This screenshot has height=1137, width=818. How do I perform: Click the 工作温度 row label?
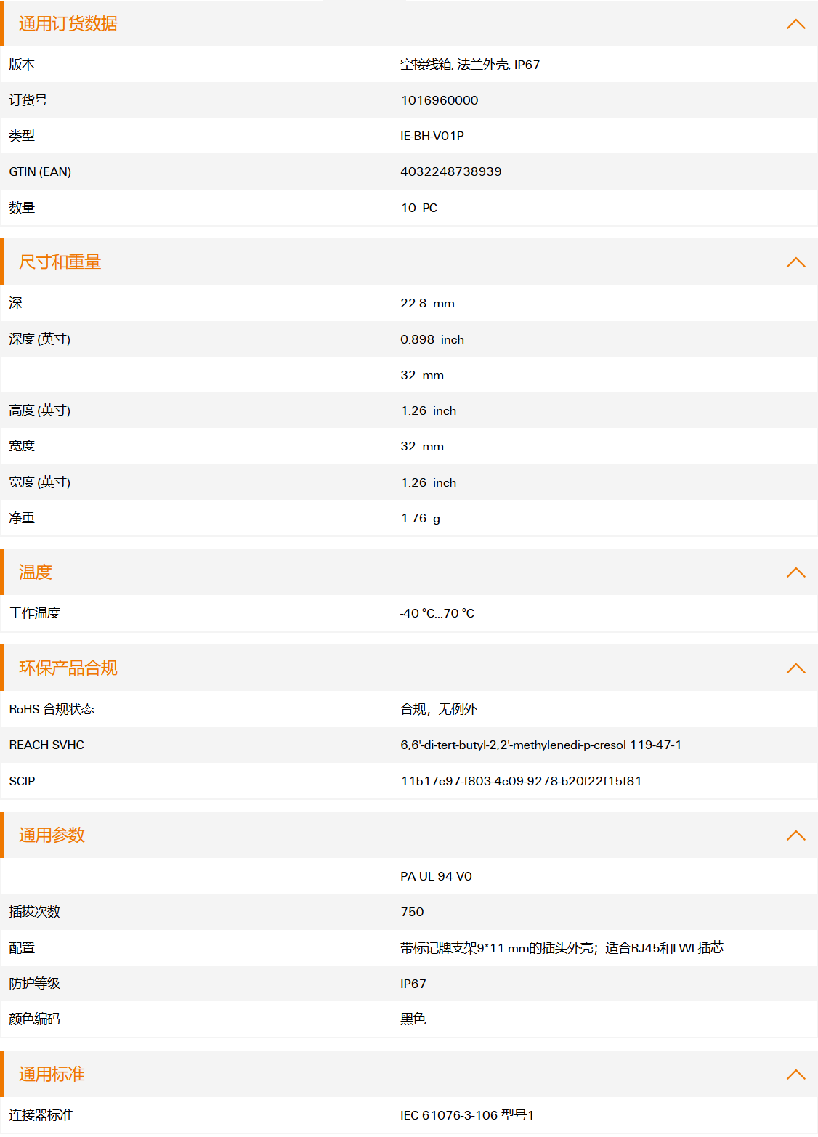tap(35, 613)
